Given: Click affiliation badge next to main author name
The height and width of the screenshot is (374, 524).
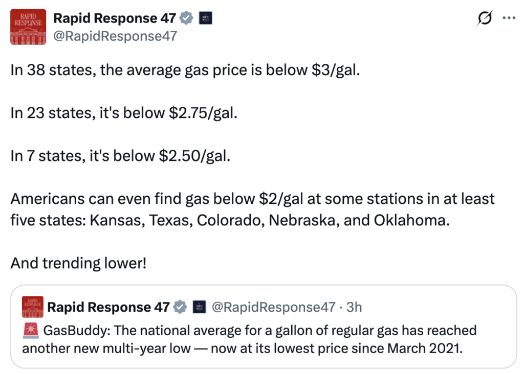Looking at the screenshot, I should tap(205, 18).
